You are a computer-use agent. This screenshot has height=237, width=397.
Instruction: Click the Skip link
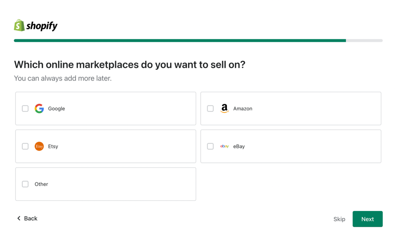click(339, 219)
